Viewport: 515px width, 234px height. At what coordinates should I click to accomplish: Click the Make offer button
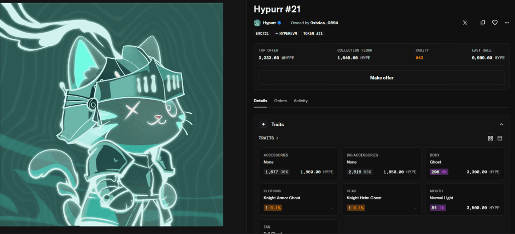pos(382,78)
